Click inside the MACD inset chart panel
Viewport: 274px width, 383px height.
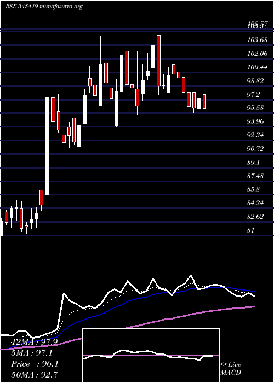tap(151, 356)
